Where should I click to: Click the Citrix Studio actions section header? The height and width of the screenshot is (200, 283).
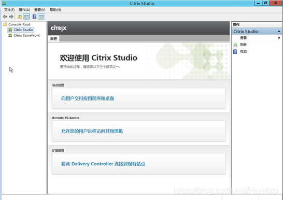coord(257,32)
